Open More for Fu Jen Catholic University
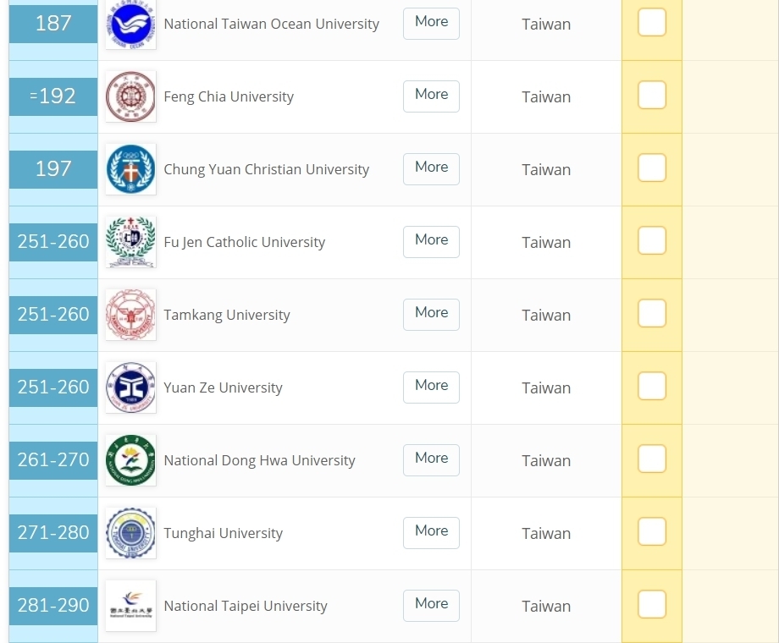 pos(431,242)
